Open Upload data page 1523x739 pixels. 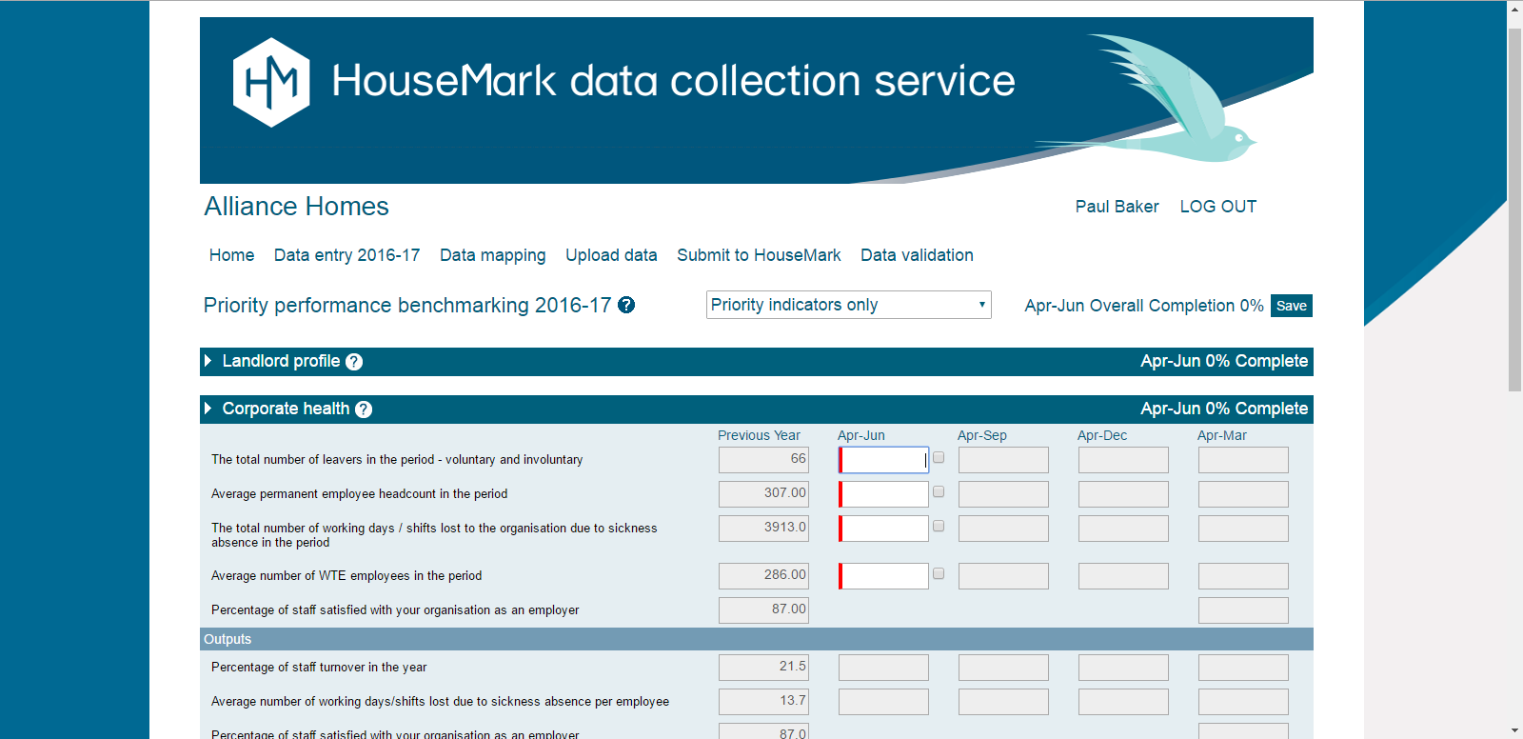(611, 255)
